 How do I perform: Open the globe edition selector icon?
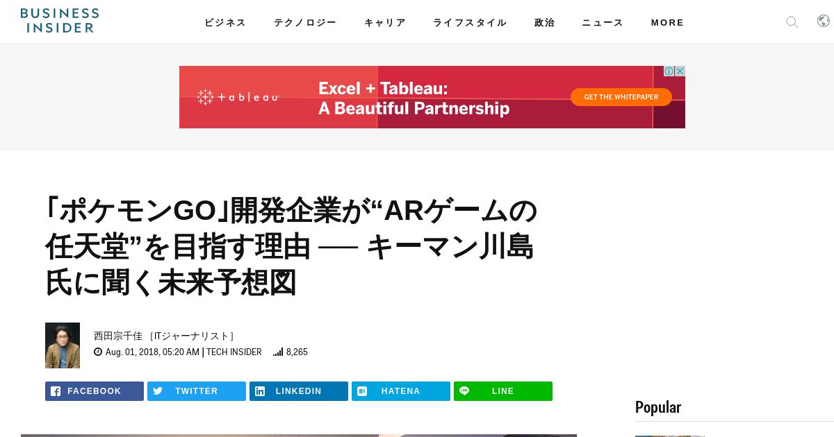(x=824, y=21)
